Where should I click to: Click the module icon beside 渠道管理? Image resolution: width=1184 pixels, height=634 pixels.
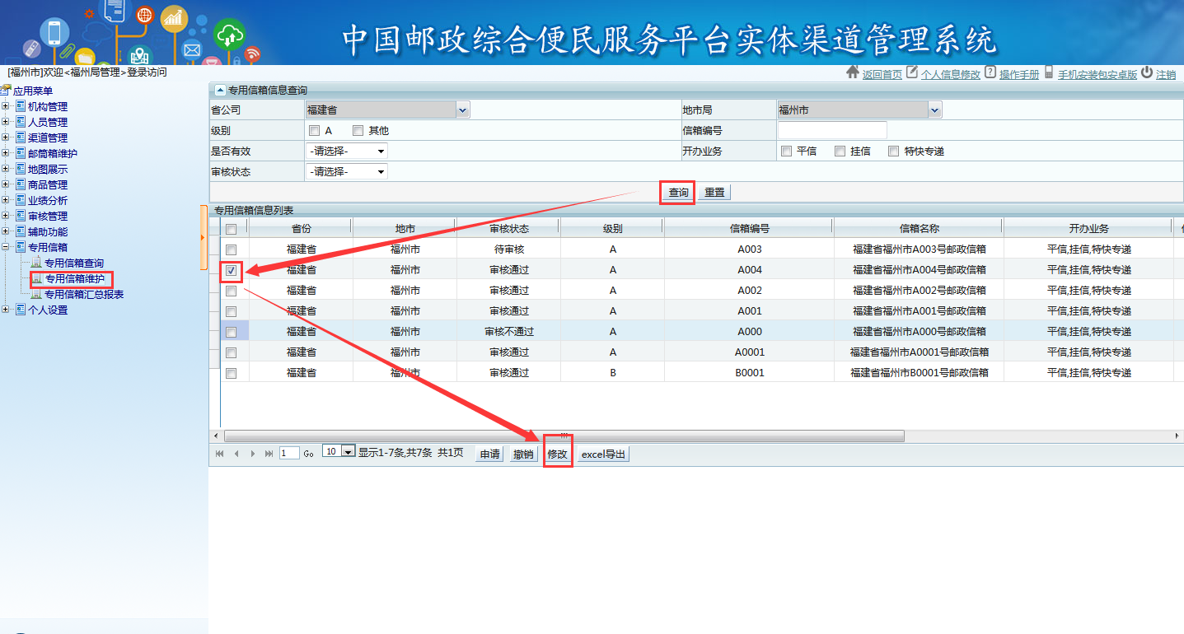click(21, 138)
